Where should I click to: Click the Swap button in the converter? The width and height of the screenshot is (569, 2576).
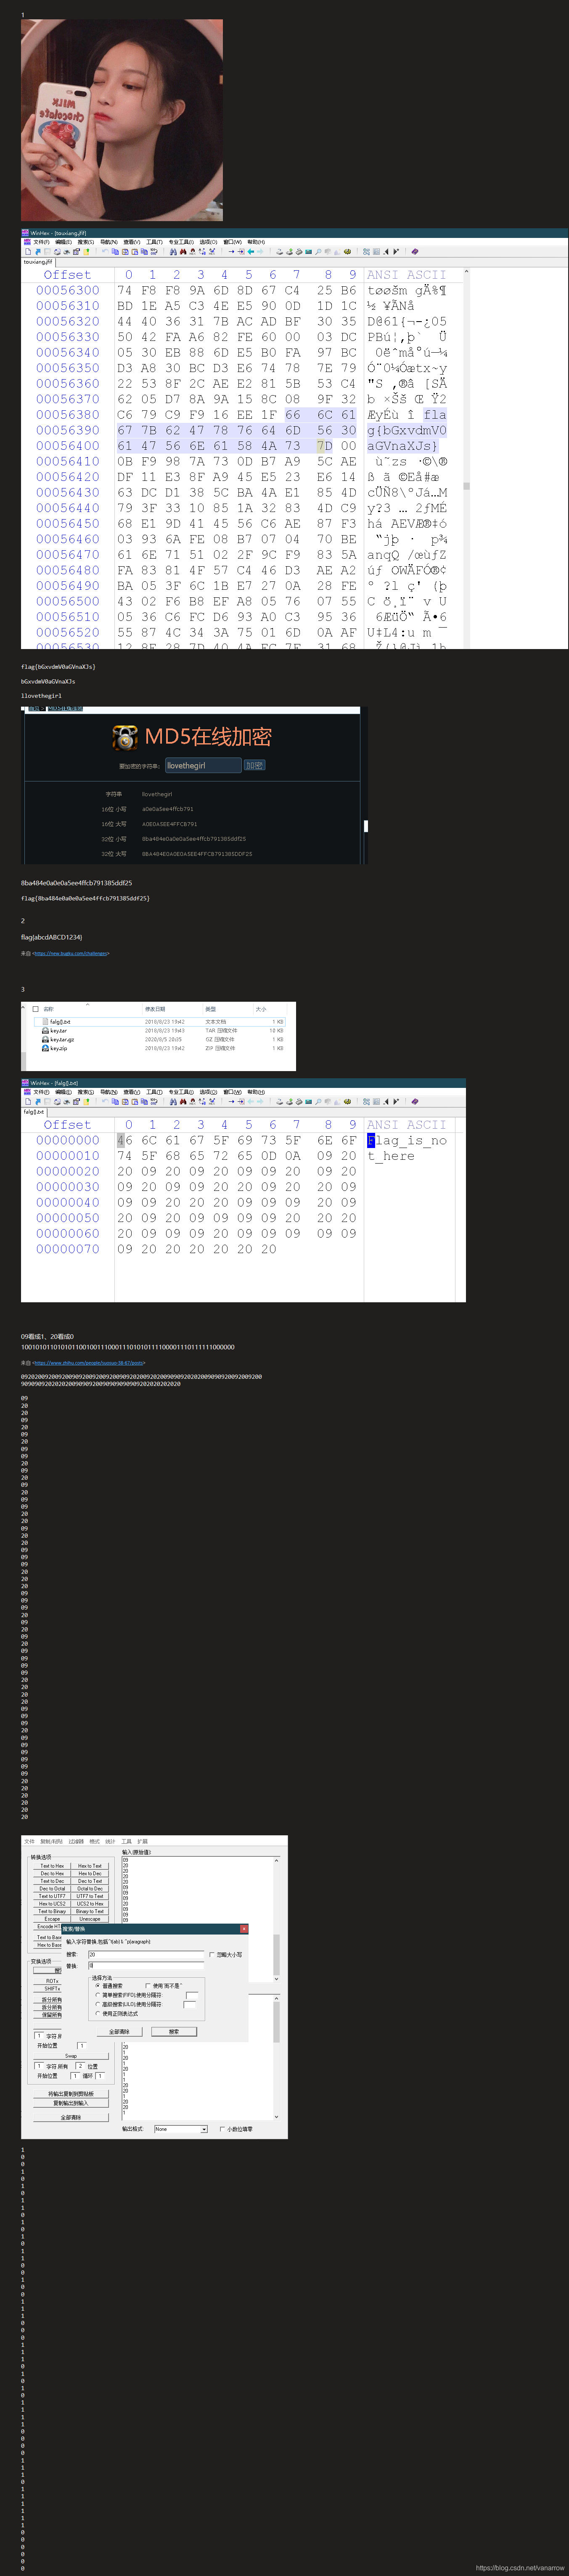click(x=71, y=2056)
